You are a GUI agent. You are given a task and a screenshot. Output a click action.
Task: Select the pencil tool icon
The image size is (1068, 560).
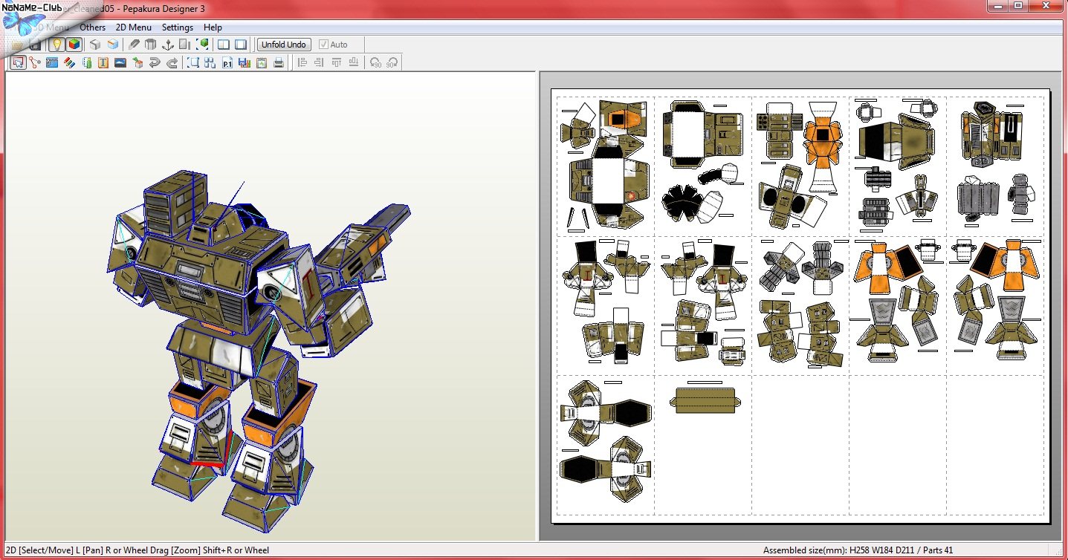134,45
